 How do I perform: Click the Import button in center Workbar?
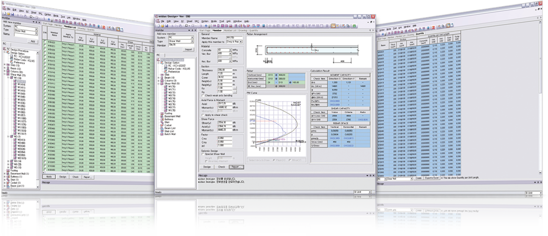tap(188, 50)
